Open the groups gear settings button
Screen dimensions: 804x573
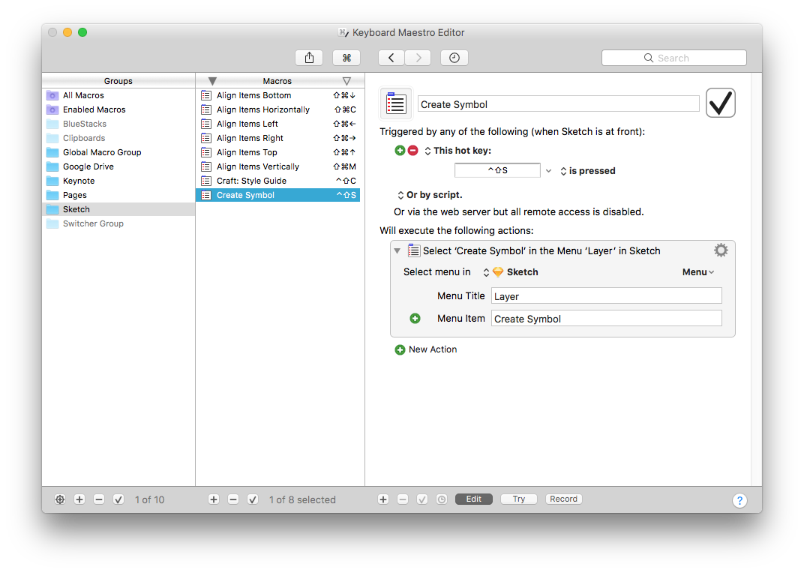(60, 499)
